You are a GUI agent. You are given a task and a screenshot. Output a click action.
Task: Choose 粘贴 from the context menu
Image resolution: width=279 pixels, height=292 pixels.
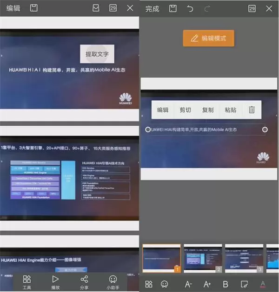(230, 110)
